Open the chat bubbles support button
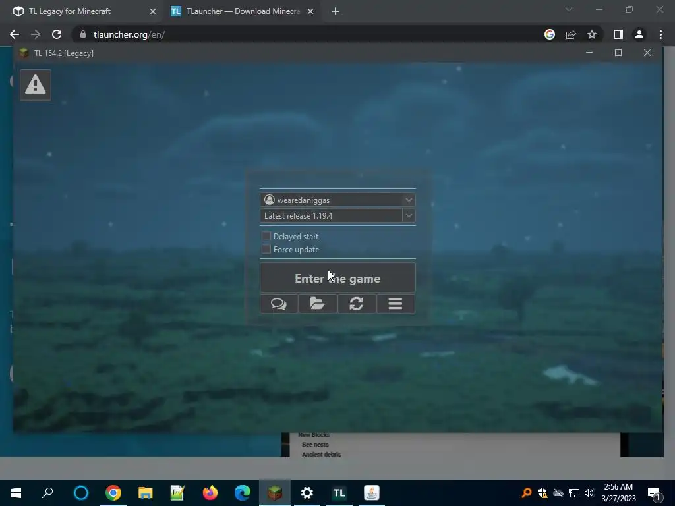This screenshot has width=675, height=506. pyautogui.click(x=279, y=304)
